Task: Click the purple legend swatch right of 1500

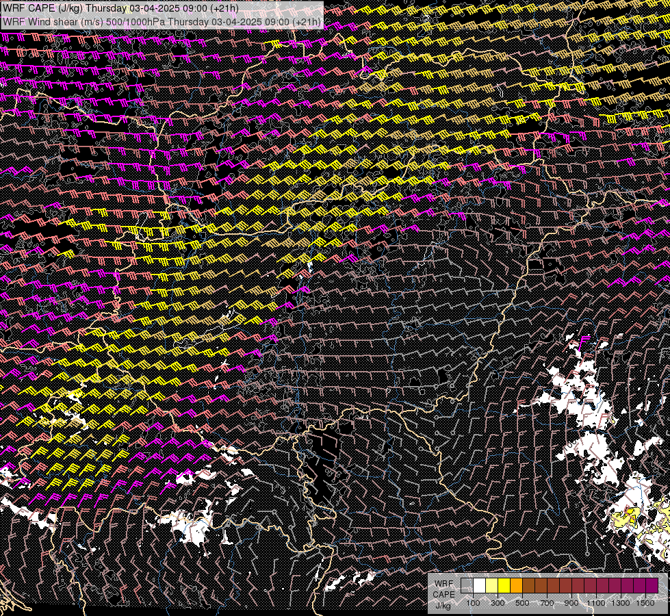Action: [652, 585]
